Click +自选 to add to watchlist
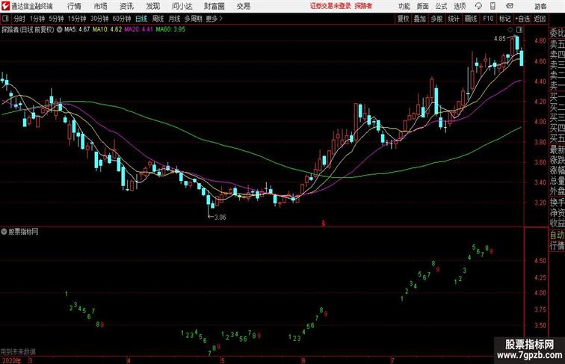Screen dimensions: 565x364 (522, 19)
